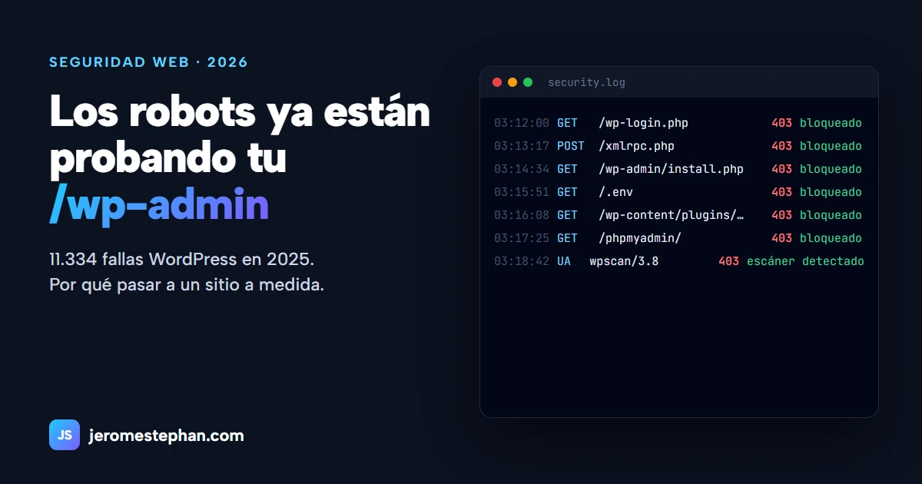Click GET method on /wp-admin/install.php row
922x484 pixels.
tap(567, 169)
